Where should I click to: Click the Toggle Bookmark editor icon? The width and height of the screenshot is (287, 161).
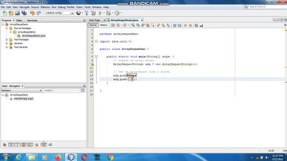coord(168,25)
